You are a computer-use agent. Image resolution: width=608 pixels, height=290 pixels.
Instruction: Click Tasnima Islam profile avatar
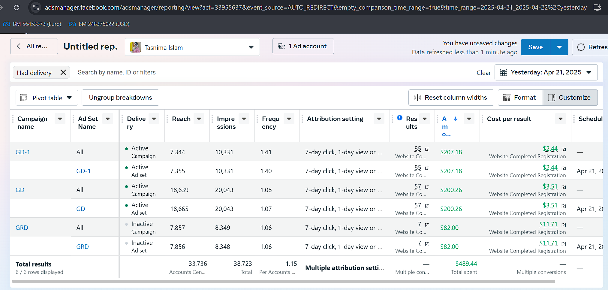point(136,47)
